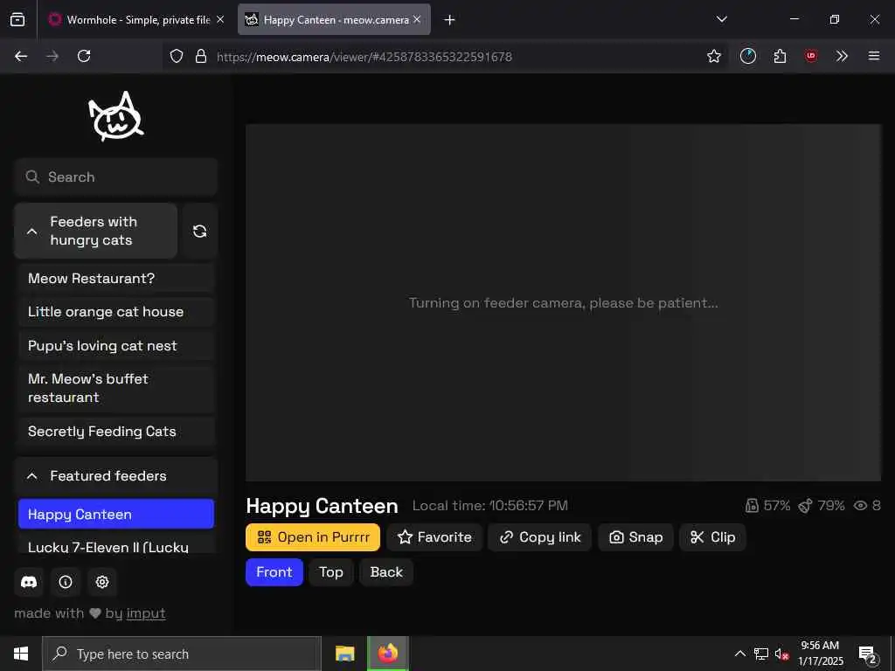This screenshot has width=895, height=671.
Task: Open File Explorer from taskbar
Action: pos(344,654)
